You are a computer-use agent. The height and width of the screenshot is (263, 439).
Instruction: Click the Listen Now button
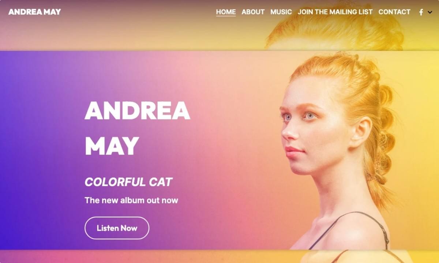coord(117,228)
